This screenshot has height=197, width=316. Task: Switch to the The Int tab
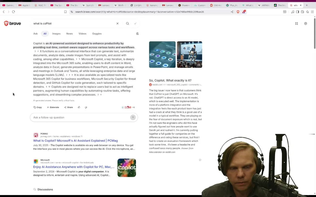point(280,5)
